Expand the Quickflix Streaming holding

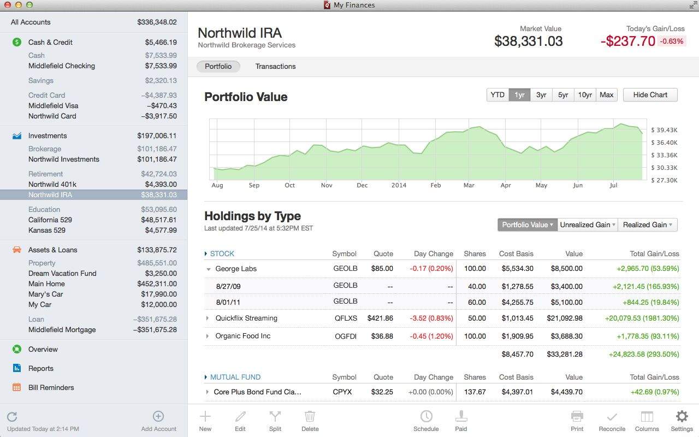208,318
